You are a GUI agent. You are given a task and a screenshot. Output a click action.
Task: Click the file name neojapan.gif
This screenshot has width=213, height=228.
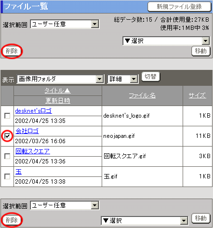click(119, 136)
